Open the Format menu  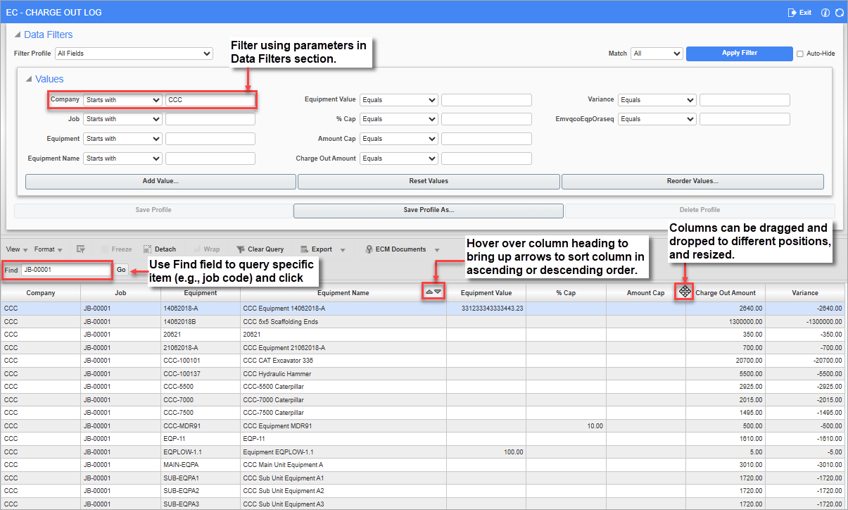(x=48, y=249)
